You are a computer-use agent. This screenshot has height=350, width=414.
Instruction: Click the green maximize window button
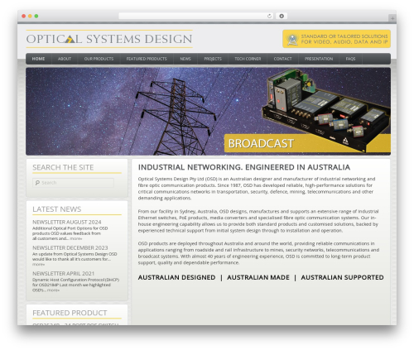pyautogui.click(x=36, y=17)
